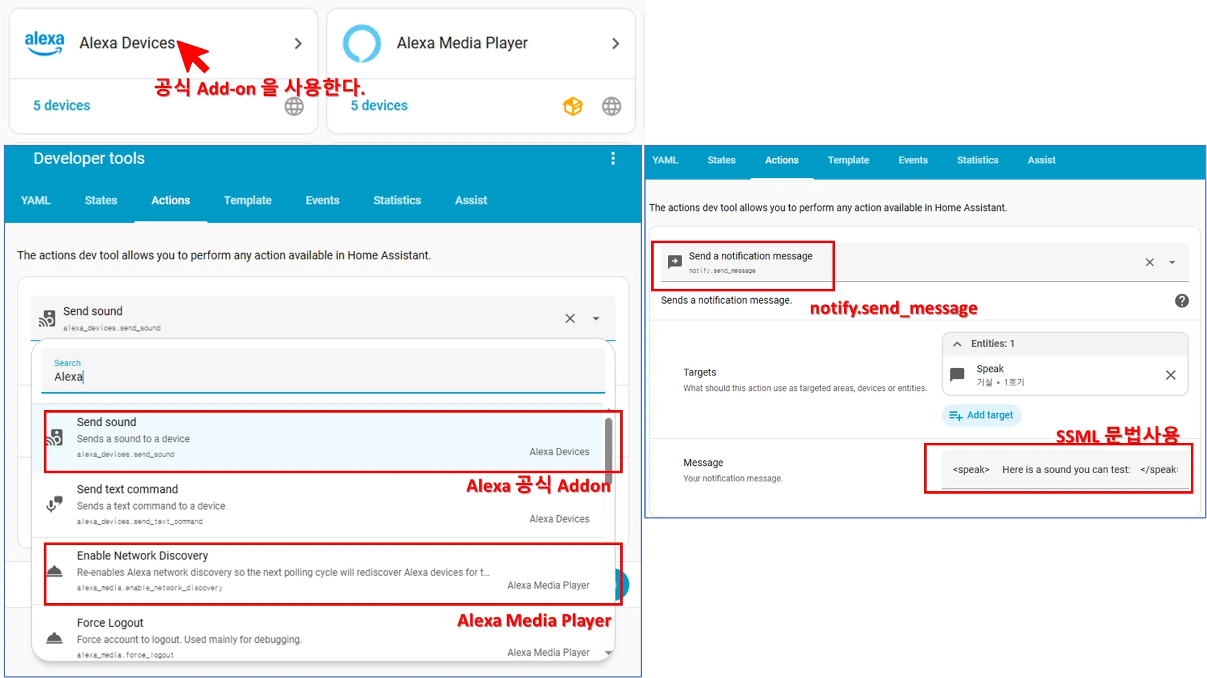Click globe icon on Alexa Devices card

tap(294, 106)
